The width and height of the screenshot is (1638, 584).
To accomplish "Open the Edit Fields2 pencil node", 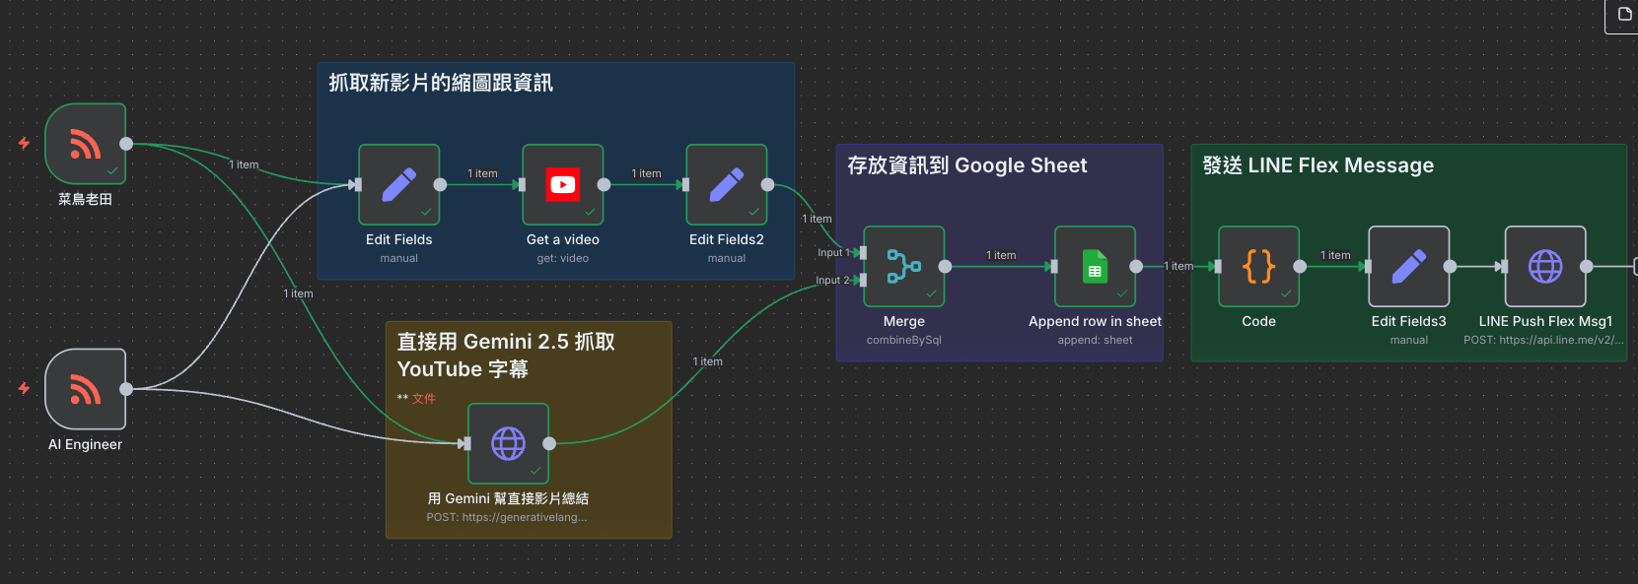I will 727,185.
